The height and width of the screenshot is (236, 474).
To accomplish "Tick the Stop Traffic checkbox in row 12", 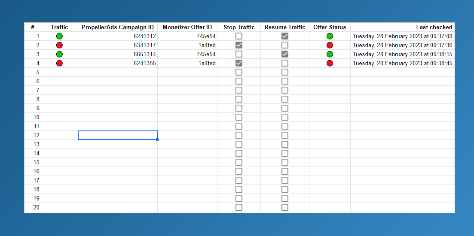I will coord(239,135).
